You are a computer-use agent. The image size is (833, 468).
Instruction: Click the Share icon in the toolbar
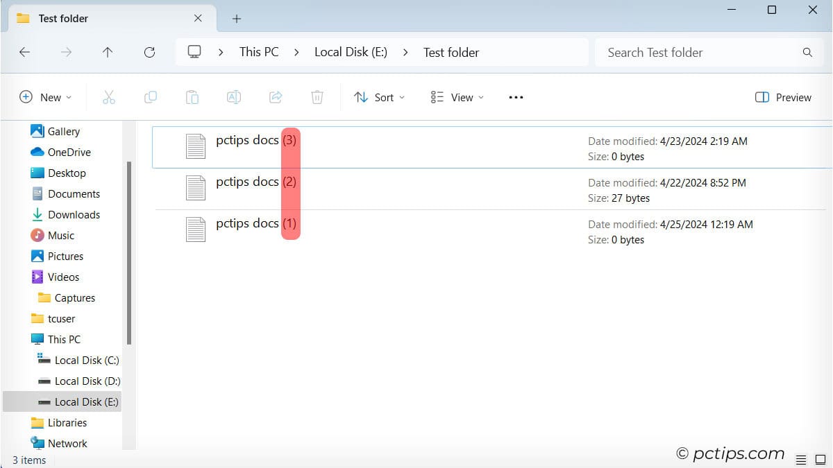coord(276,97)
